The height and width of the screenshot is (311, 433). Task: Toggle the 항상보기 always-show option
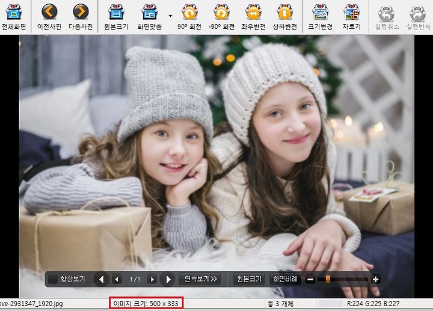pyautogui.click(x=67, y=279)
